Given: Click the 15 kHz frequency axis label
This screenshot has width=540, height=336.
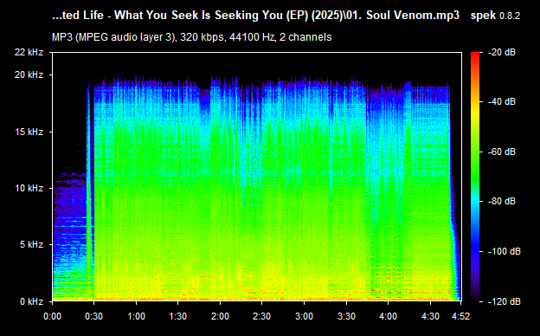Looking at the screenshot, I should coord(29,132).
